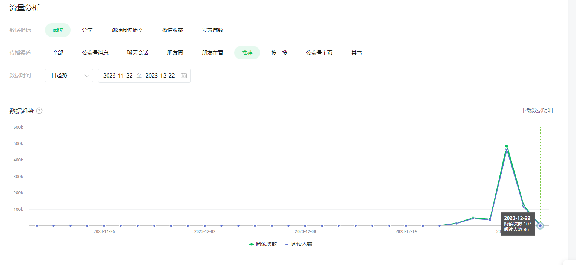Choose 其它 channel filter

coord(356,53)
